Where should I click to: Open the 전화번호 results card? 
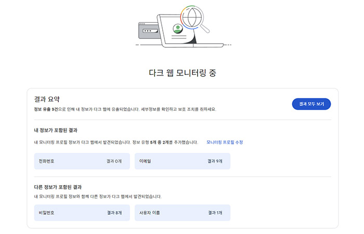point(82,161)
